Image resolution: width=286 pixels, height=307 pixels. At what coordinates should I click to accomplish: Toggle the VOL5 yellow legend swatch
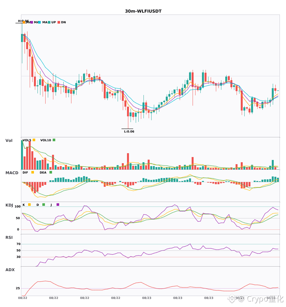(x=34, y=140)
